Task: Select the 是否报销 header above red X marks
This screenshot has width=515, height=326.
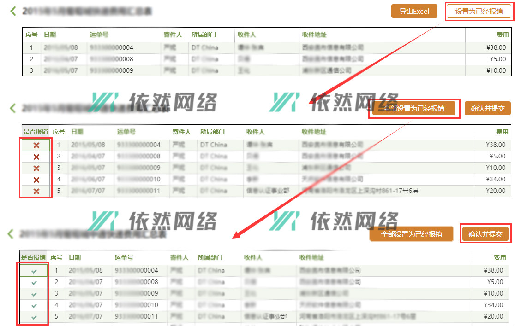Action: [x=36, y=132]
